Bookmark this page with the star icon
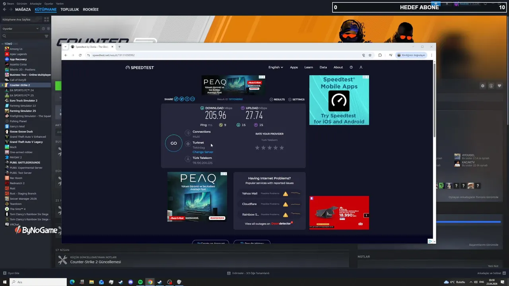The image size is (509, 286). point(370,55)
